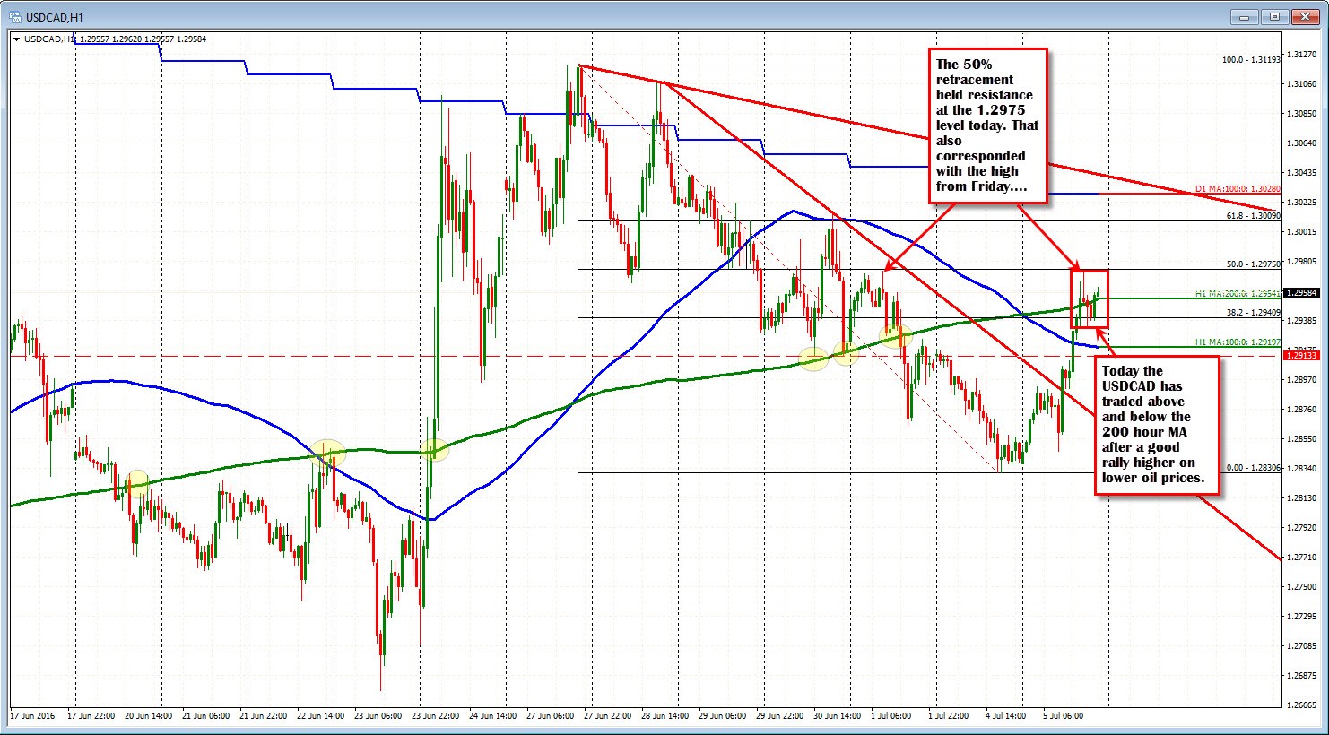1329x735 pixels.
Task: Click 1.28760 on the price scale
Action: point(1302,410)
